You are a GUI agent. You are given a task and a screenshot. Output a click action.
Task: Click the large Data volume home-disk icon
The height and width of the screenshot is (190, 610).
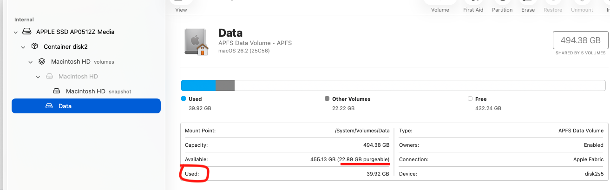[x=196, y=41]
